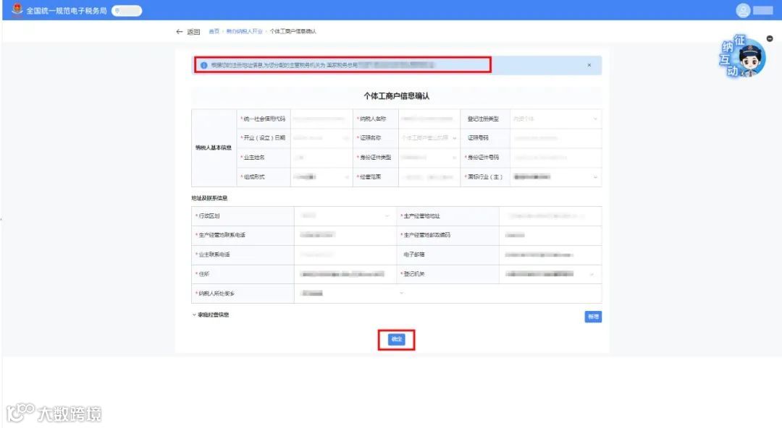
Task: Dismiss the blue notification banner
Action: pyautogui.click(x=589, y=65)
